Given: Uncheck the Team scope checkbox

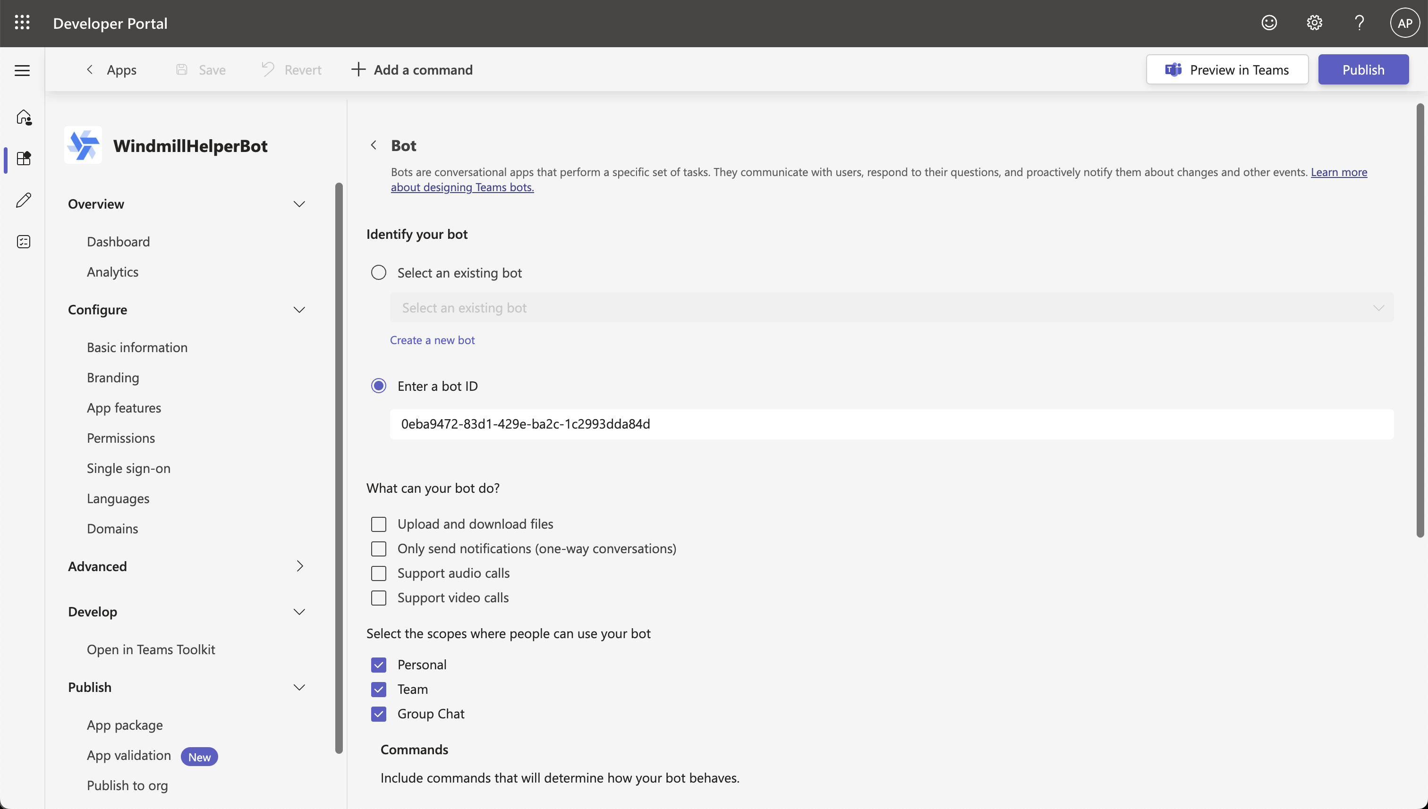Looking at the screenshot, I should (x=379, y=689).
